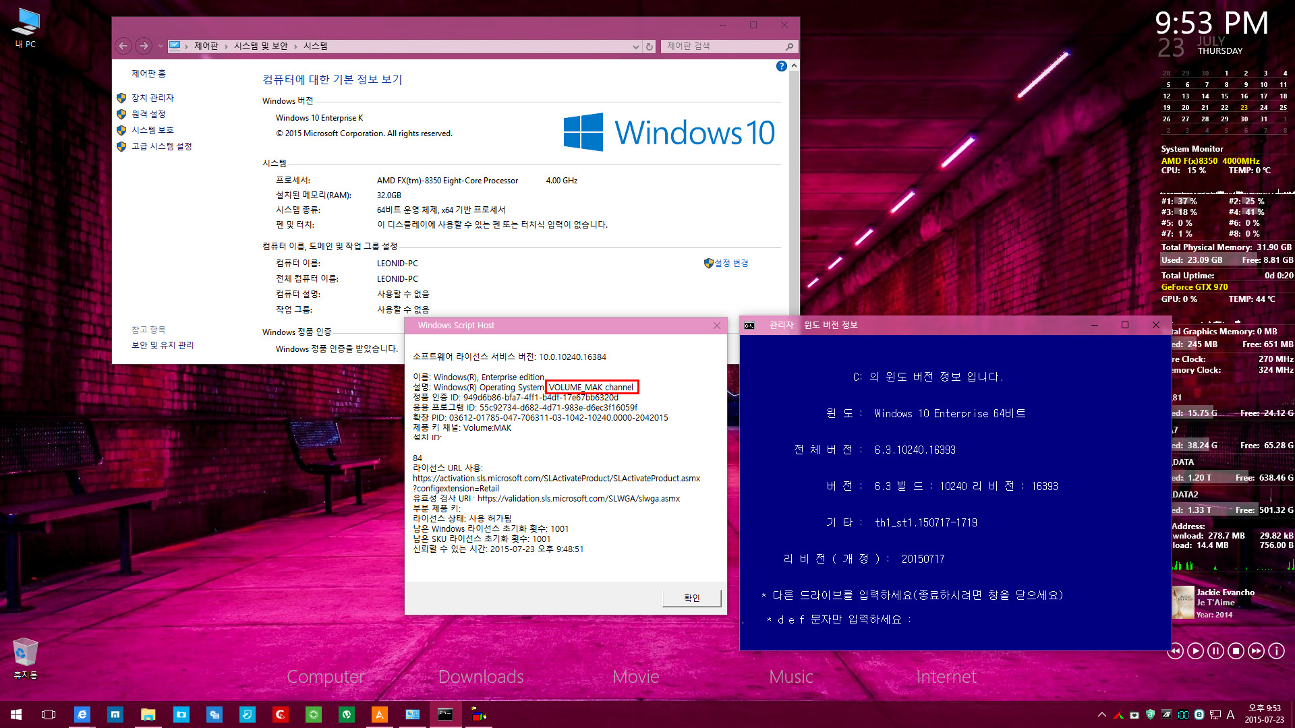The width and height of the screenshot is (1295, 728).
Task: Click the command prompt title icon
Action: click(x=749, y=326)
